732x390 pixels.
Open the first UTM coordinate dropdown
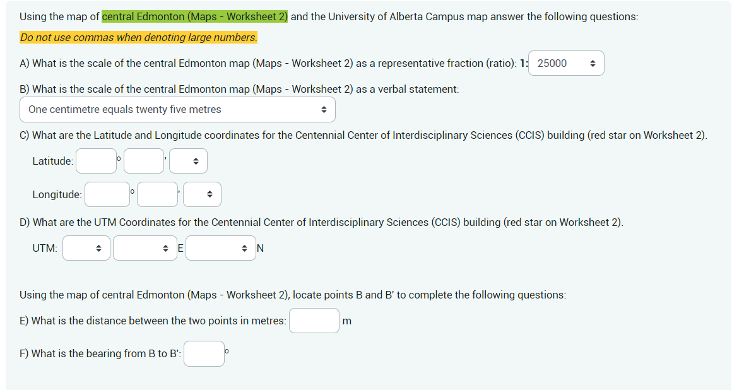pyautogui.click(x=86, y=247)
